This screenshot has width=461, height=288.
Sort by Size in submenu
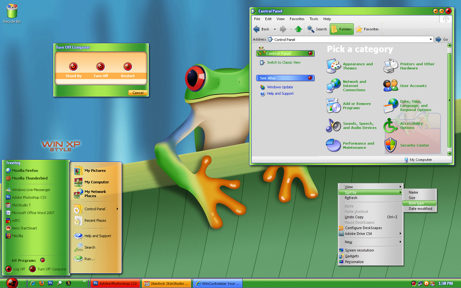[419, 198]
